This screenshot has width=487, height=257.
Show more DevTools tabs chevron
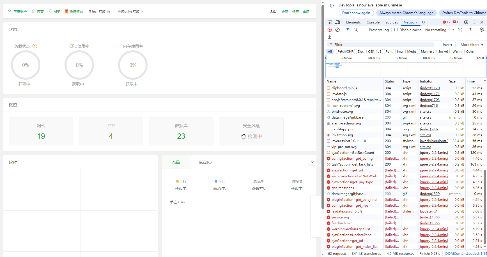point(423,22)
